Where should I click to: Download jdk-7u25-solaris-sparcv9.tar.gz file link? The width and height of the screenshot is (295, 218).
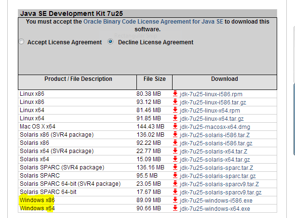pos(220,192)
